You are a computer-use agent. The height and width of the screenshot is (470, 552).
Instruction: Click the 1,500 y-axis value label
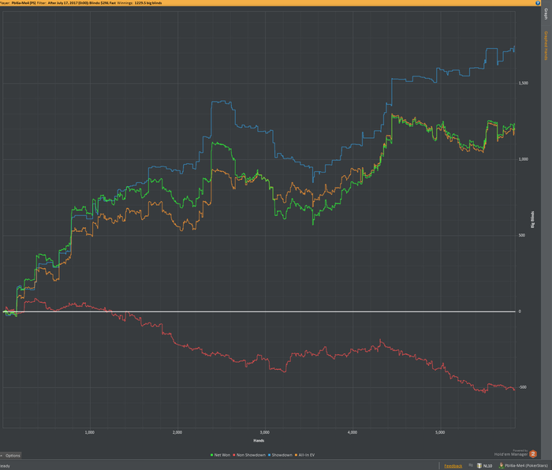coord(523,83)
